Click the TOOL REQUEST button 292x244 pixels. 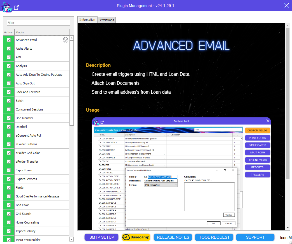pos(214,237)
